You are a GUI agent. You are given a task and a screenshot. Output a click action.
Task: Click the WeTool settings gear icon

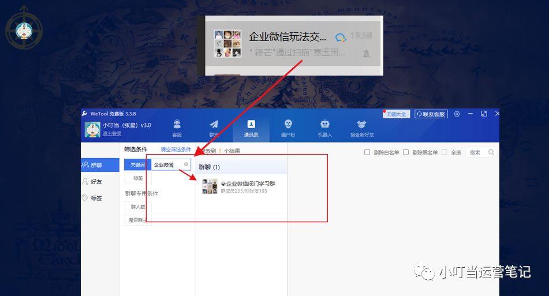457,114
